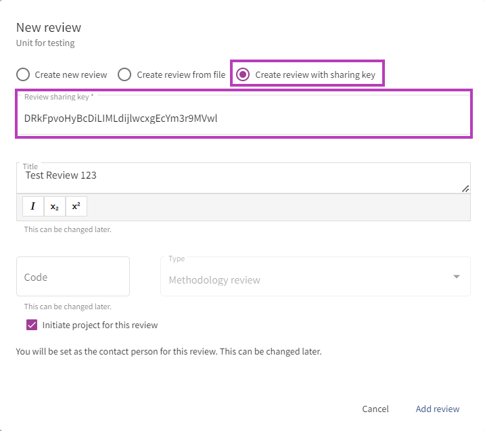Click 'Initiate project for this review' label
Image resolution: width=485 pixels, height=431 pixels.
click(x=100, y=325)
